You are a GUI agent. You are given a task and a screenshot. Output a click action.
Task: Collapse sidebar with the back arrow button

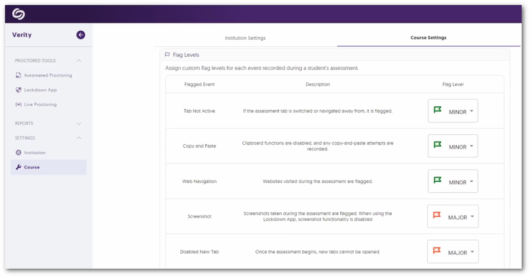pos(81,35)
